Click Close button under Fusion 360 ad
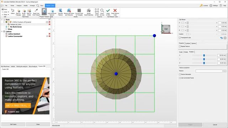This screenshot has height=128, width=228. tap(38, 124)
